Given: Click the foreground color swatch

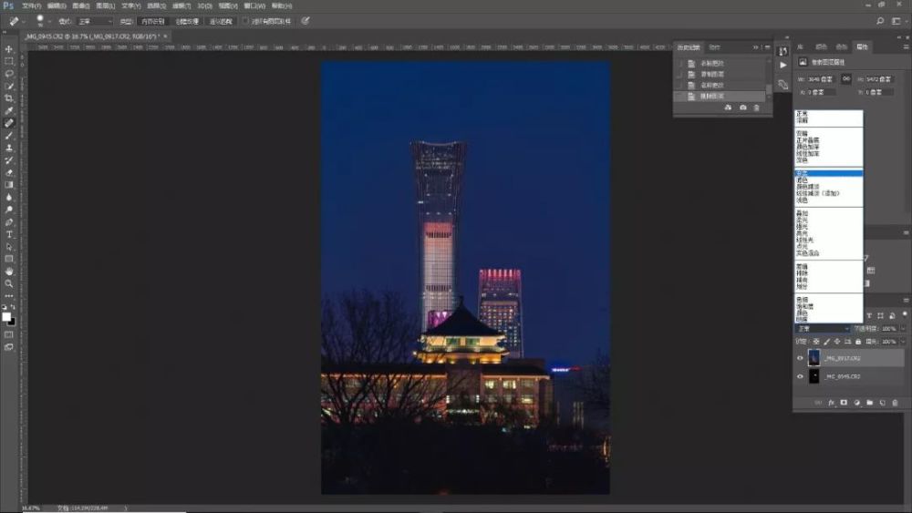Looking at the screenshot, I should click(x=6, y=316).
